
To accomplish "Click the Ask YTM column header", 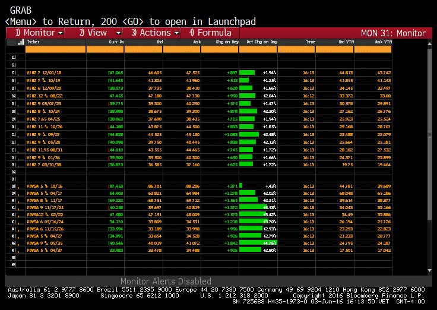I will pyautogui.click(x=384, y=42).
